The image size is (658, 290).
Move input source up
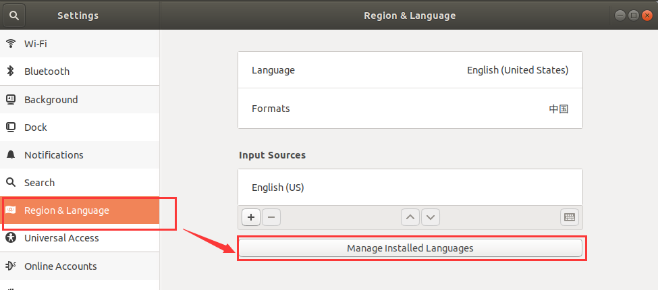(x=410, y=217)
